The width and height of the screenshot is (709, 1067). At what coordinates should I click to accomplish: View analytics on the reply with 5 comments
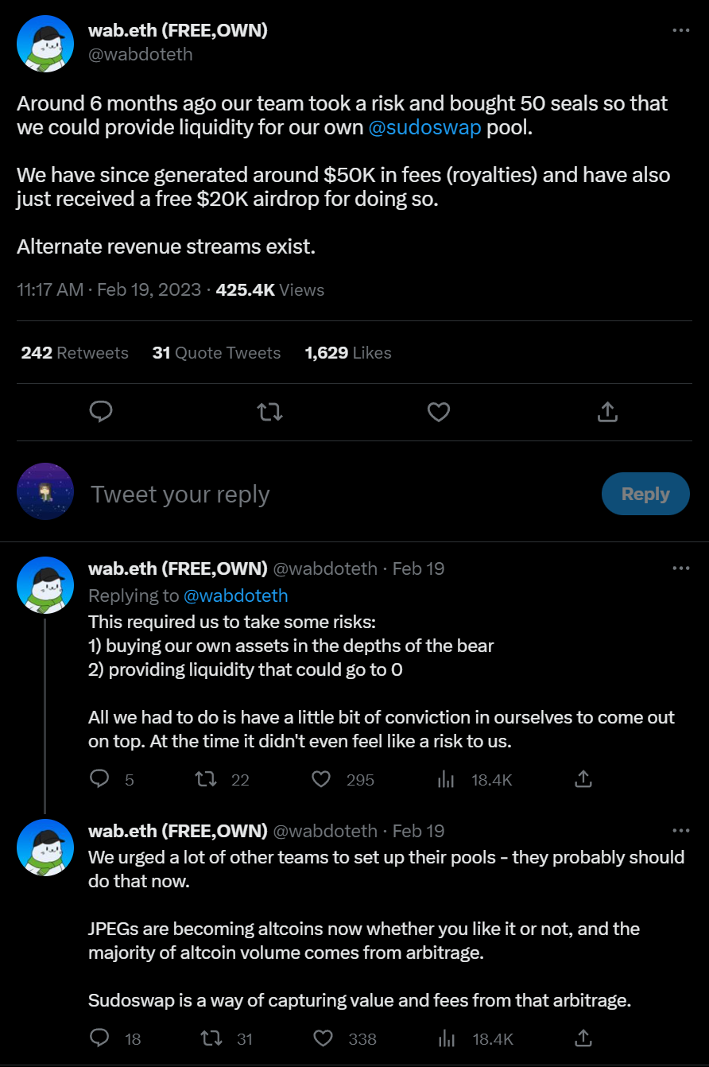tap(446, 779)
